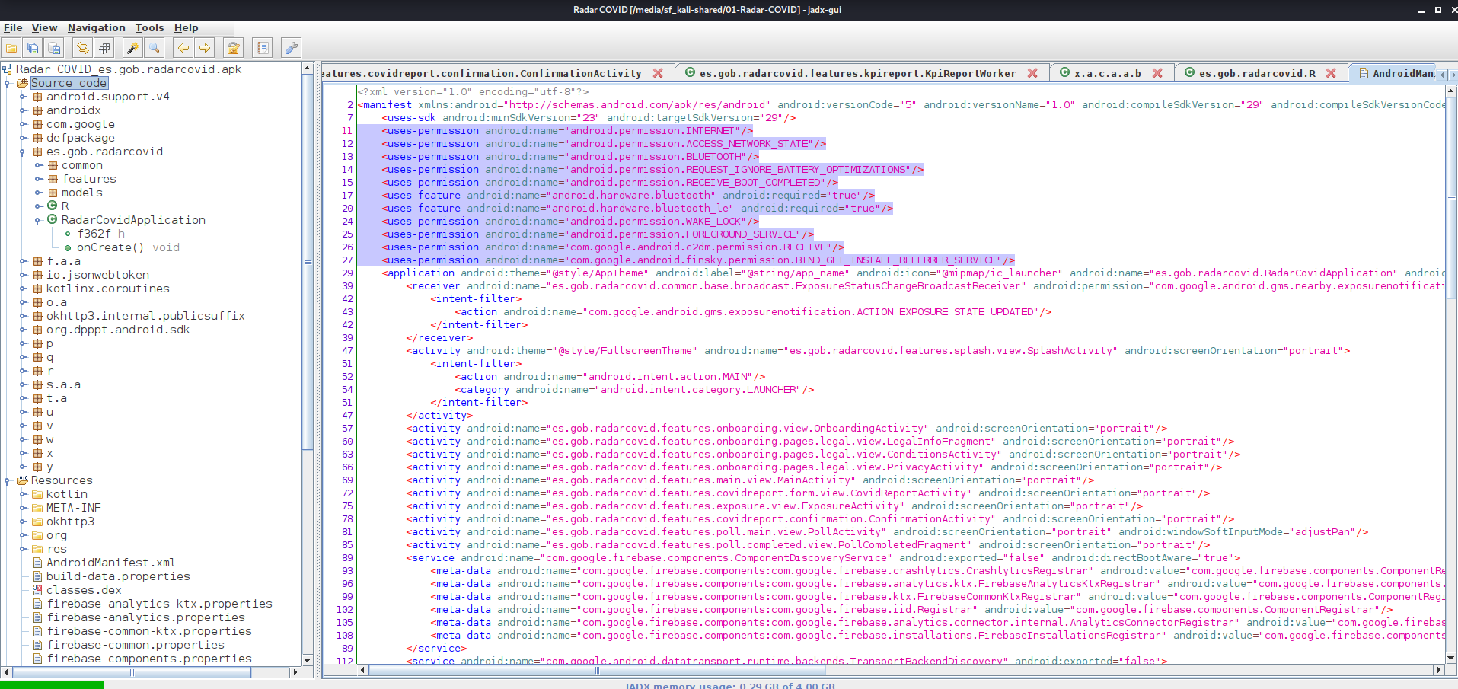This screenshot has width=1458, height=689.
Task: Toggle the Deobfuscation padlock icon
Action: 234,48
